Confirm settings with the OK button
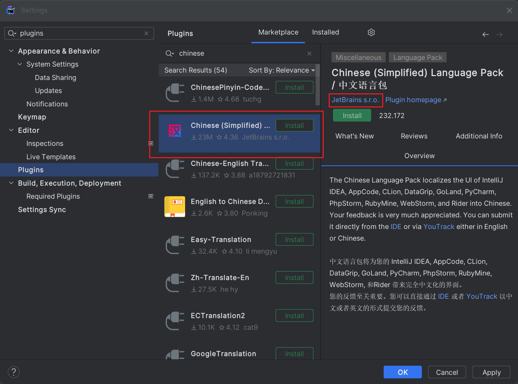The width and height of the screenshot is (518, 384). 403,372
